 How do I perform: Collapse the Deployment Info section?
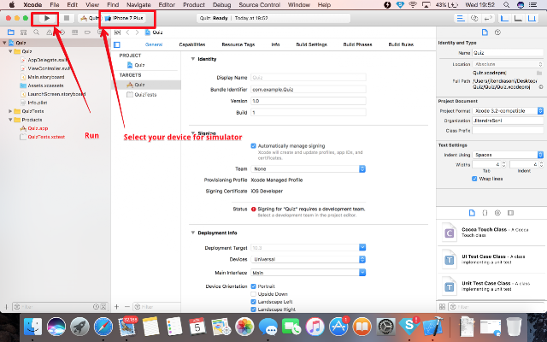(192, 233)
